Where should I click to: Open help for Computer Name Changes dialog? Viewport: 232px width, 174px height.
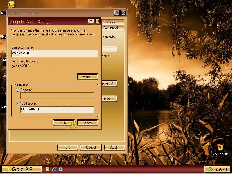click(x=91, y=21)
